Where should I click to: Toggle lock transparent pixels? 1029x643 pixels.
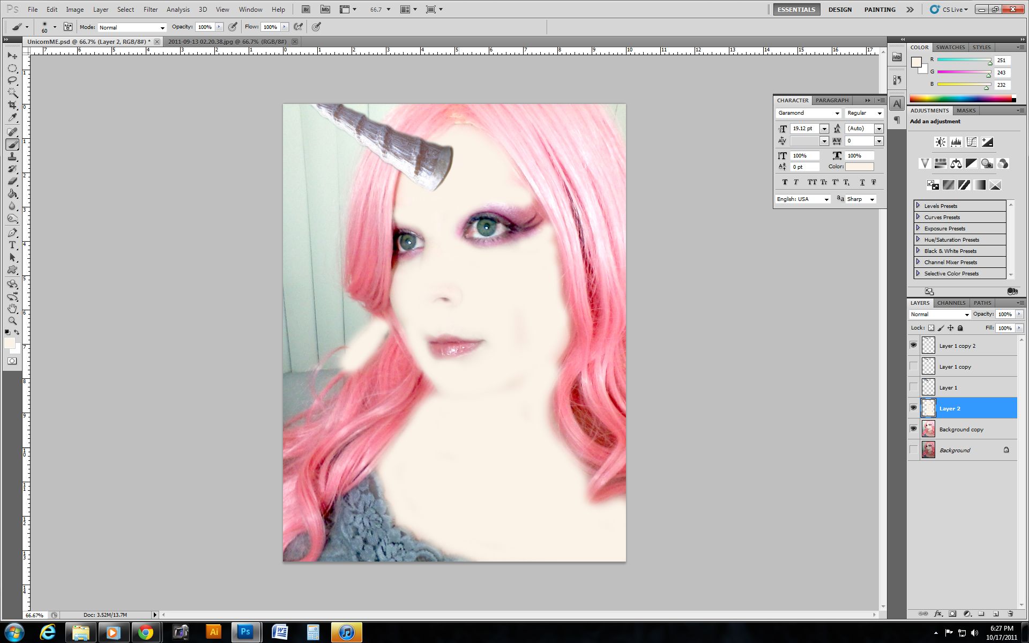point(931,328)
